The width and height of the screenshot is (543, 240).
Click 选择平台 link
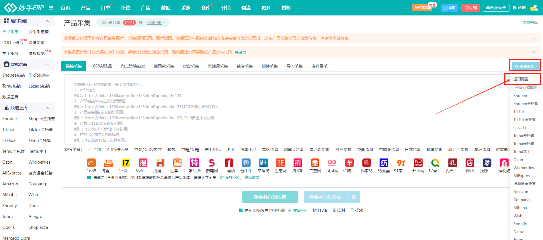[298, 211]
